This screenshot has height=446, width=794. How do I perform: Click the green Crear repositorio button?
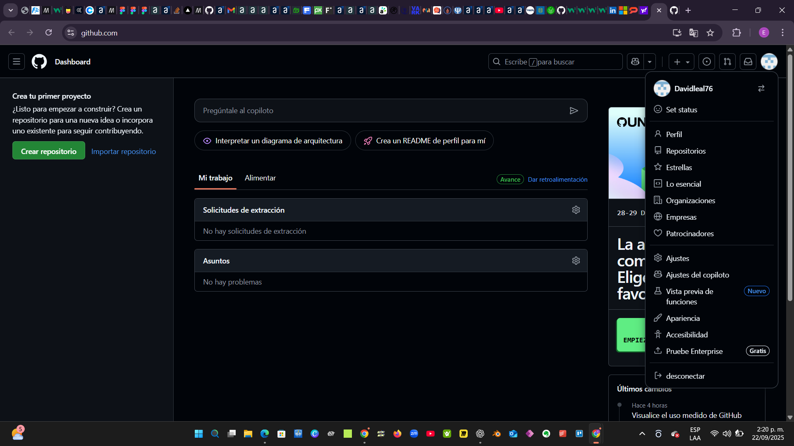[x=49, y=151]
